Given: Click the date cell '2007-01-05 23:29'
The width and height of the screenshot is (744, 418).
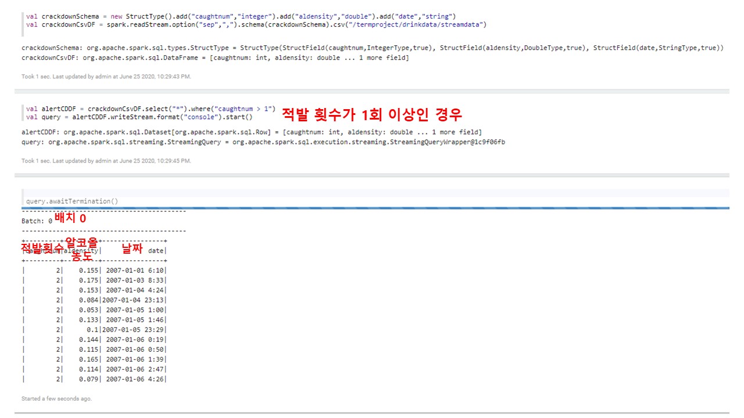Looking at the screenshot, I should point(133,330).
